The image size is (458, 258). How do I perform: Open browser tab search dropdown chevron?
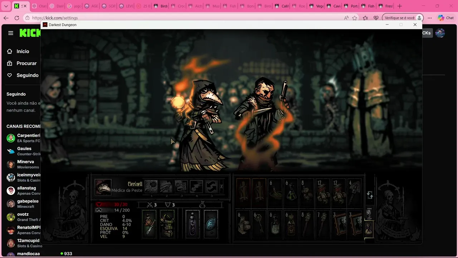point(6,6)
